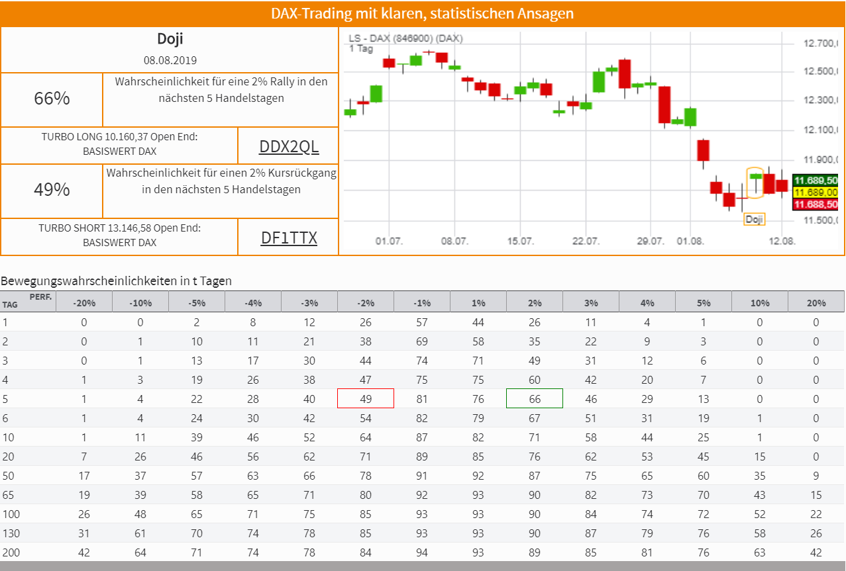Click value 39 in row 10, -5% column
Image resolution: width=846 pixels, height=571 pixels.
click(197, 437)
